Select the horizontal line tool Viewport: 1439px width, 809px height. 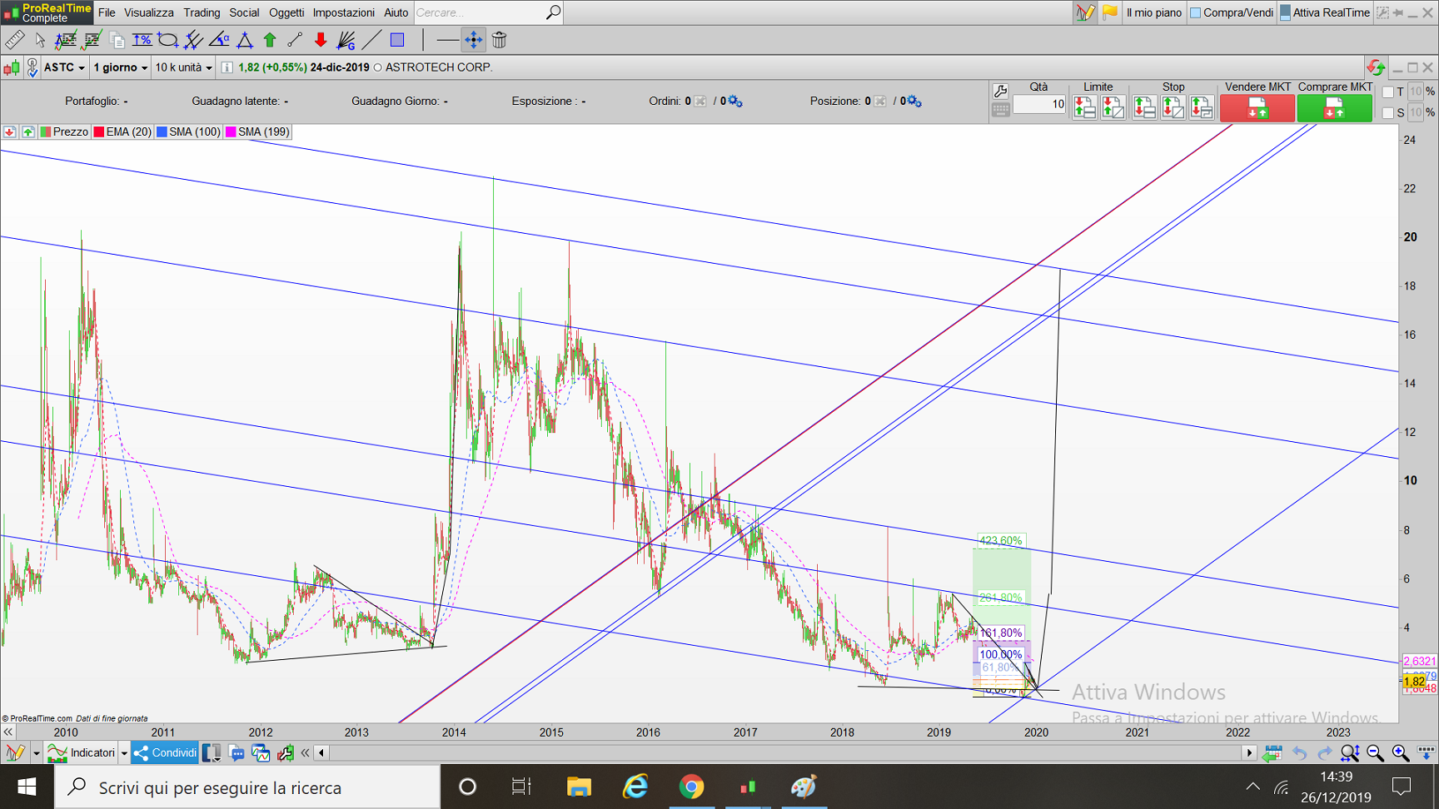(447, 39)
